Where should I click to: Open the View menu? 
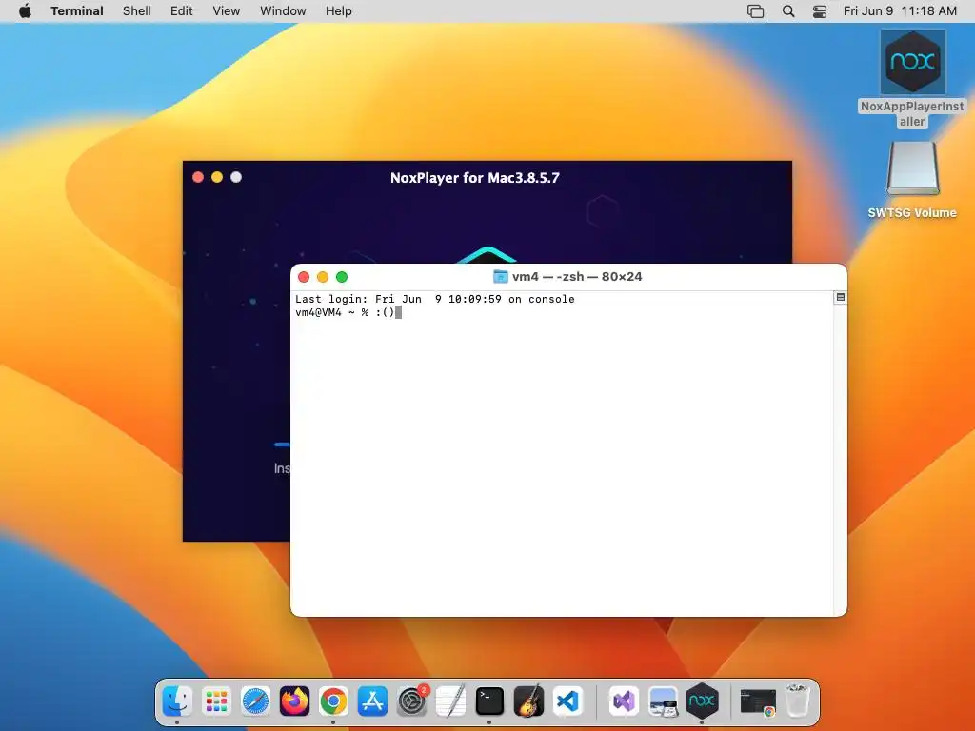(x=227, y=10)
